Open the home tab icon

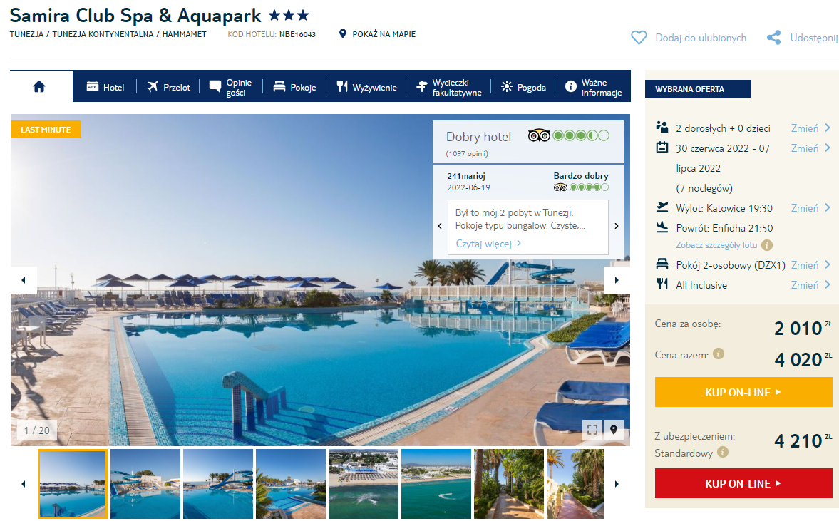tap(39, 87)
